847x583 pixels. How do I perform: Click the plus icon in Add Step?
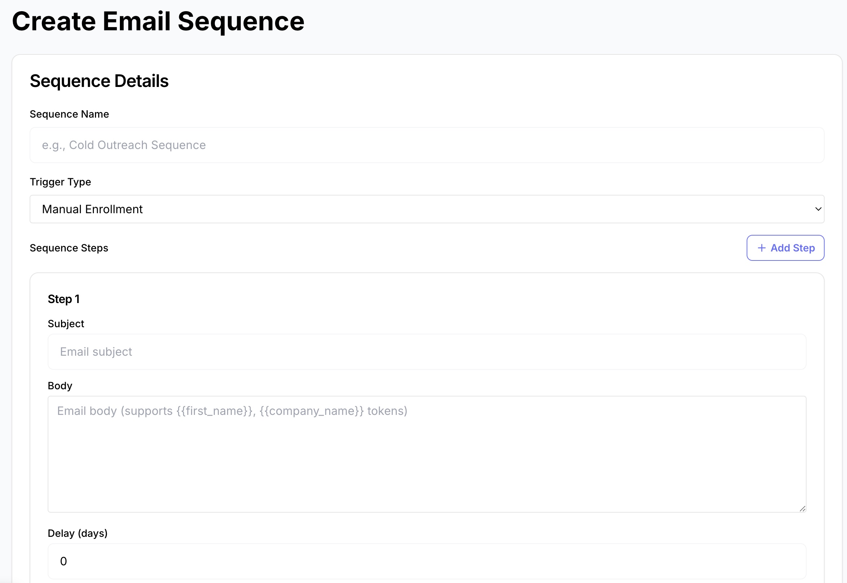(761, 248)
